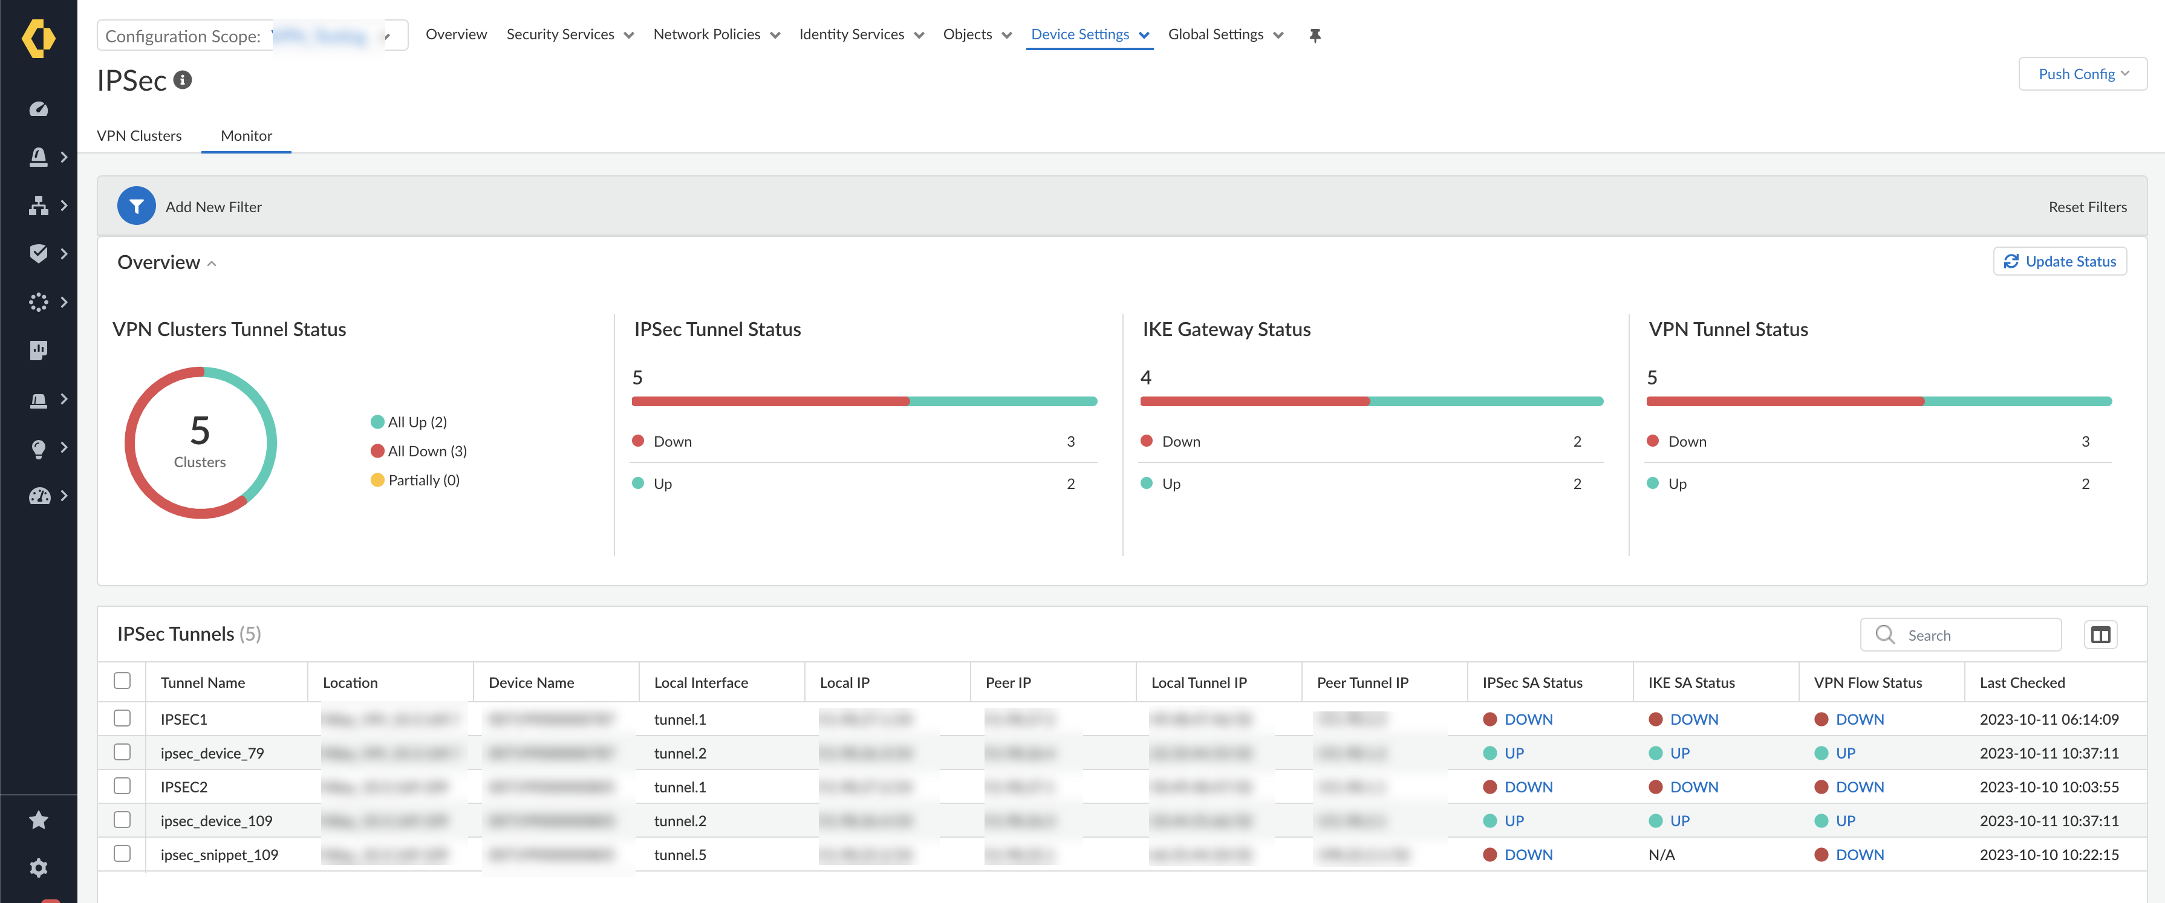
Task: Click the gear settings icon in sidebar
Action: 39,867
